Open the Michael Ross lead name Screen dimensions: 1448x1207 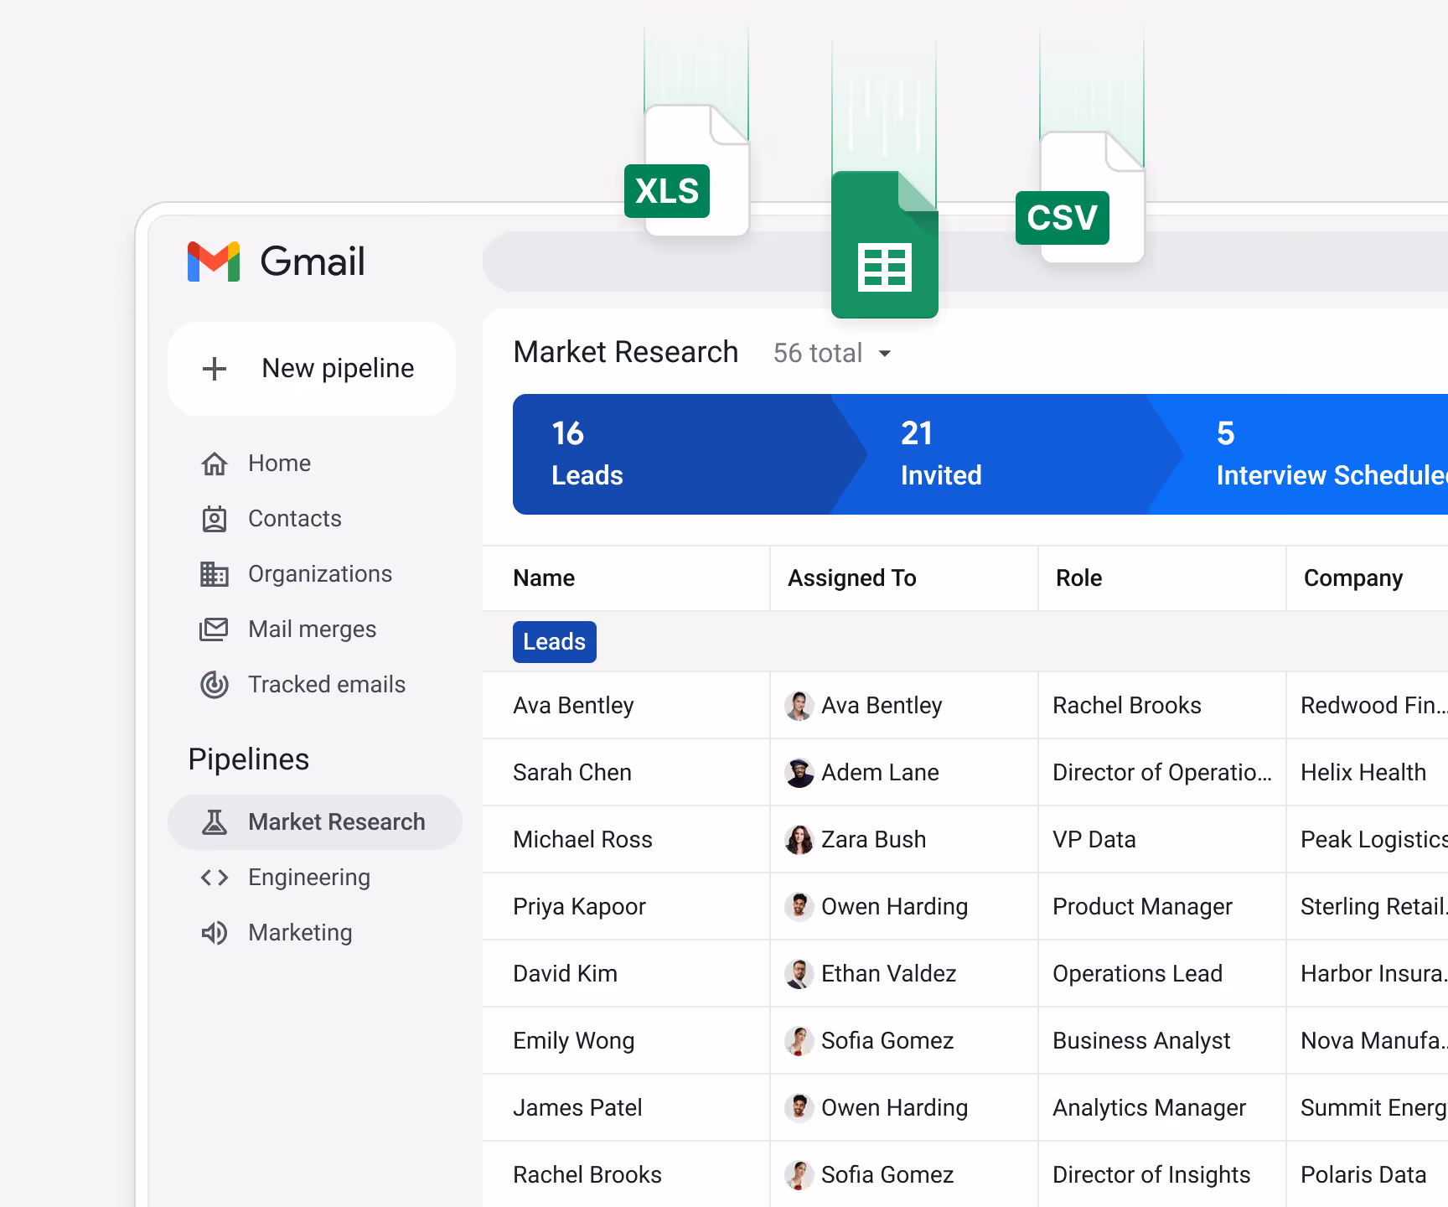pyautogui.click(x=582, y=840)
